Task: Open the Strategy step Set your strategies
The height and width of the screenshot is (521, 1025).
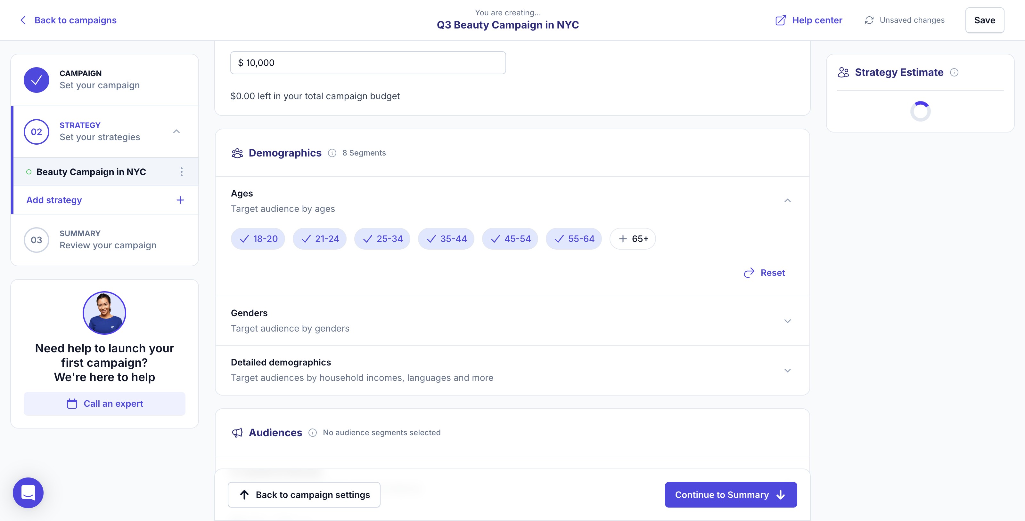Action: [105, 132]
